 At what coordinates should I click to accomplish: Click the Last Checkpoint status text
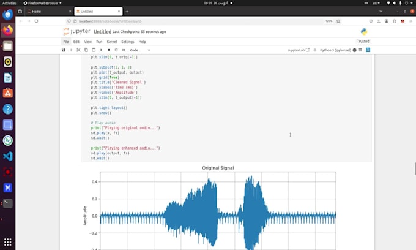coord(139,32)
